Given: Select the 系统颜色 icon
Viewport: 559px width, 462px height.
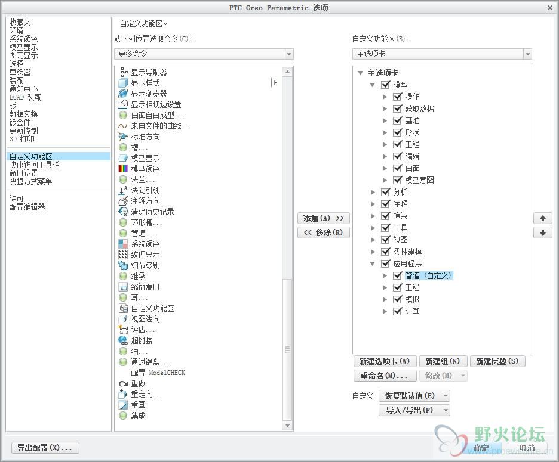Looking at the screenshot, I should click(x=123, y=244).
